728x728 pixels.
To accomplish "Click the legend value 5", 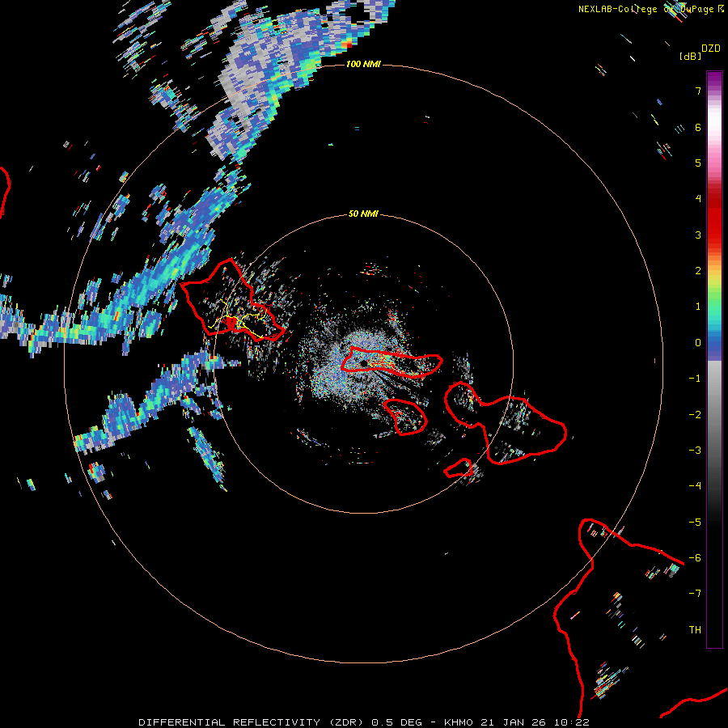I will pyautogui.click(x=698, y=163).
